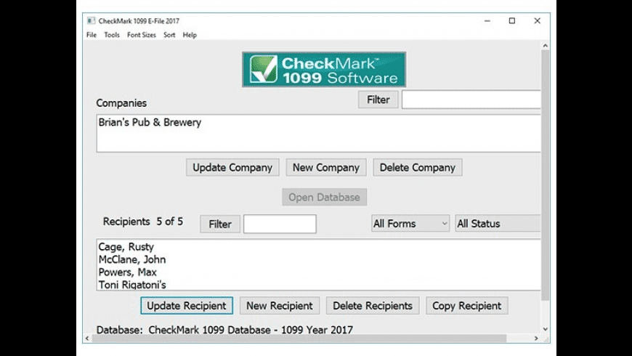The height and width of the screenshot is (356, 632).
Task: Open the Help menu
Action: click(190, 35)
